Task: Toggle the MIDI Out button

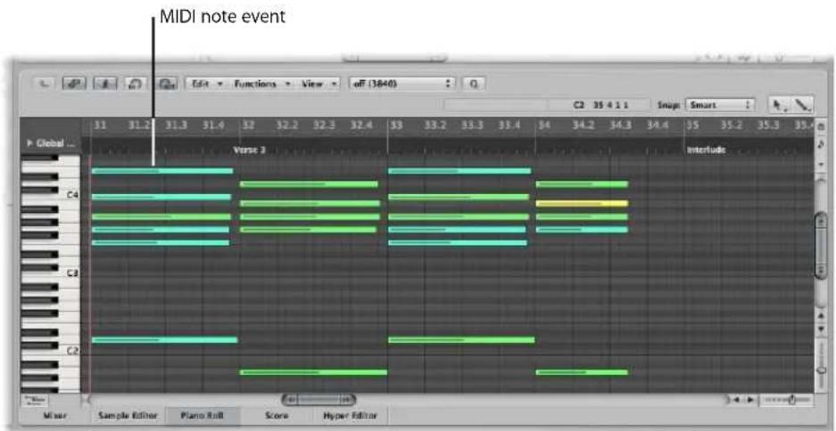Action: click(x=167, y=84)
